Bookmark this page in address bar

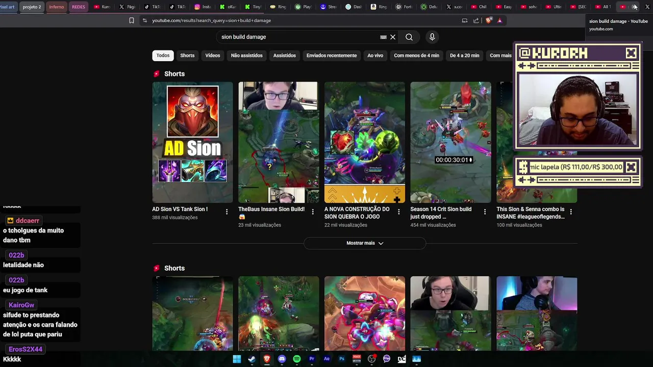click(x=132, y=20)
